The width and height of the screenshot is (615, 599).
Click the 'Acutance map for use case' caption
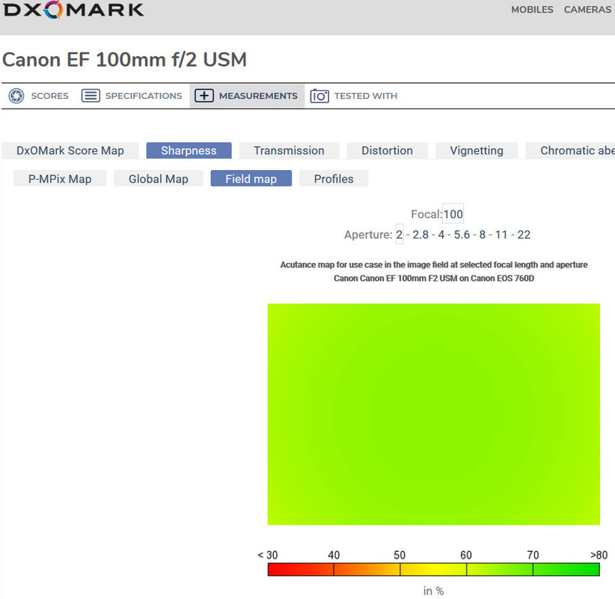click(434, 264)
